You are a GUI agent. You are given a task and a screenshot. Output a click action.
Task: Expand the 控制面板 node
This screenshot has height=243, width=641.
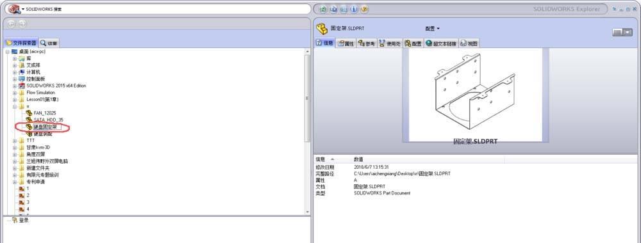[15, 79]
